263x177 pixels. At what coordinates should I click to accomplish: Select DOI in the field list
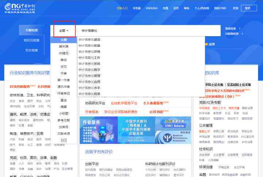point(64,140)
